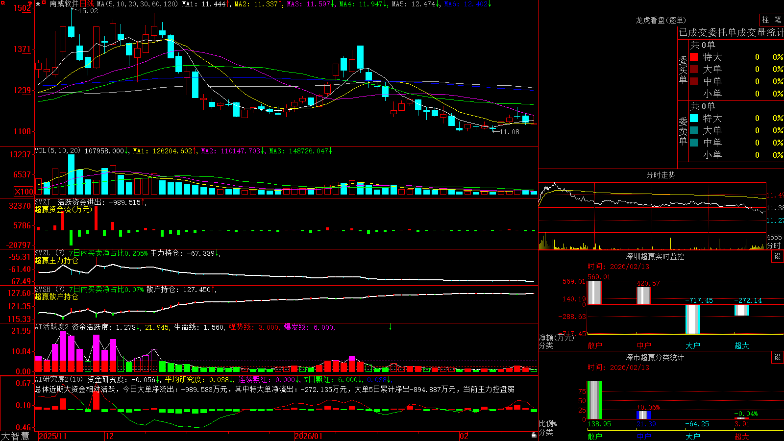Click the AI活跃度2 indicator name
The width and height of the screenshot is (784, 441).
(52, 327)
